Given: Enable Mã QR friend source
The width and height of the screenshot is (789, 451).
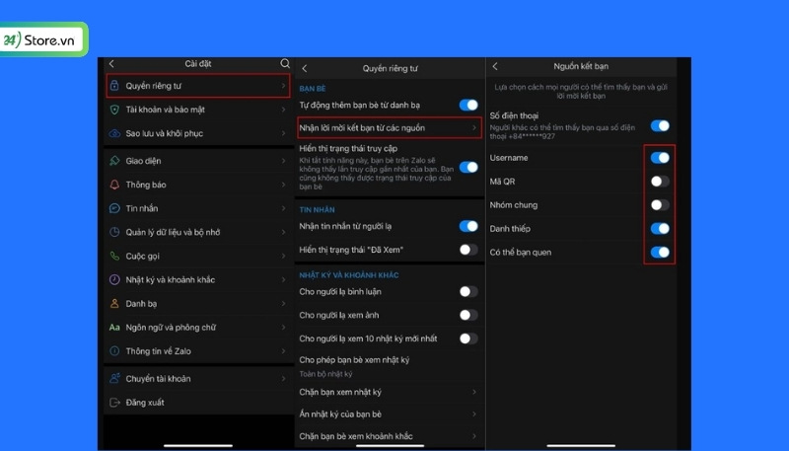Looking at the screenshot, I should pos(660,182).
